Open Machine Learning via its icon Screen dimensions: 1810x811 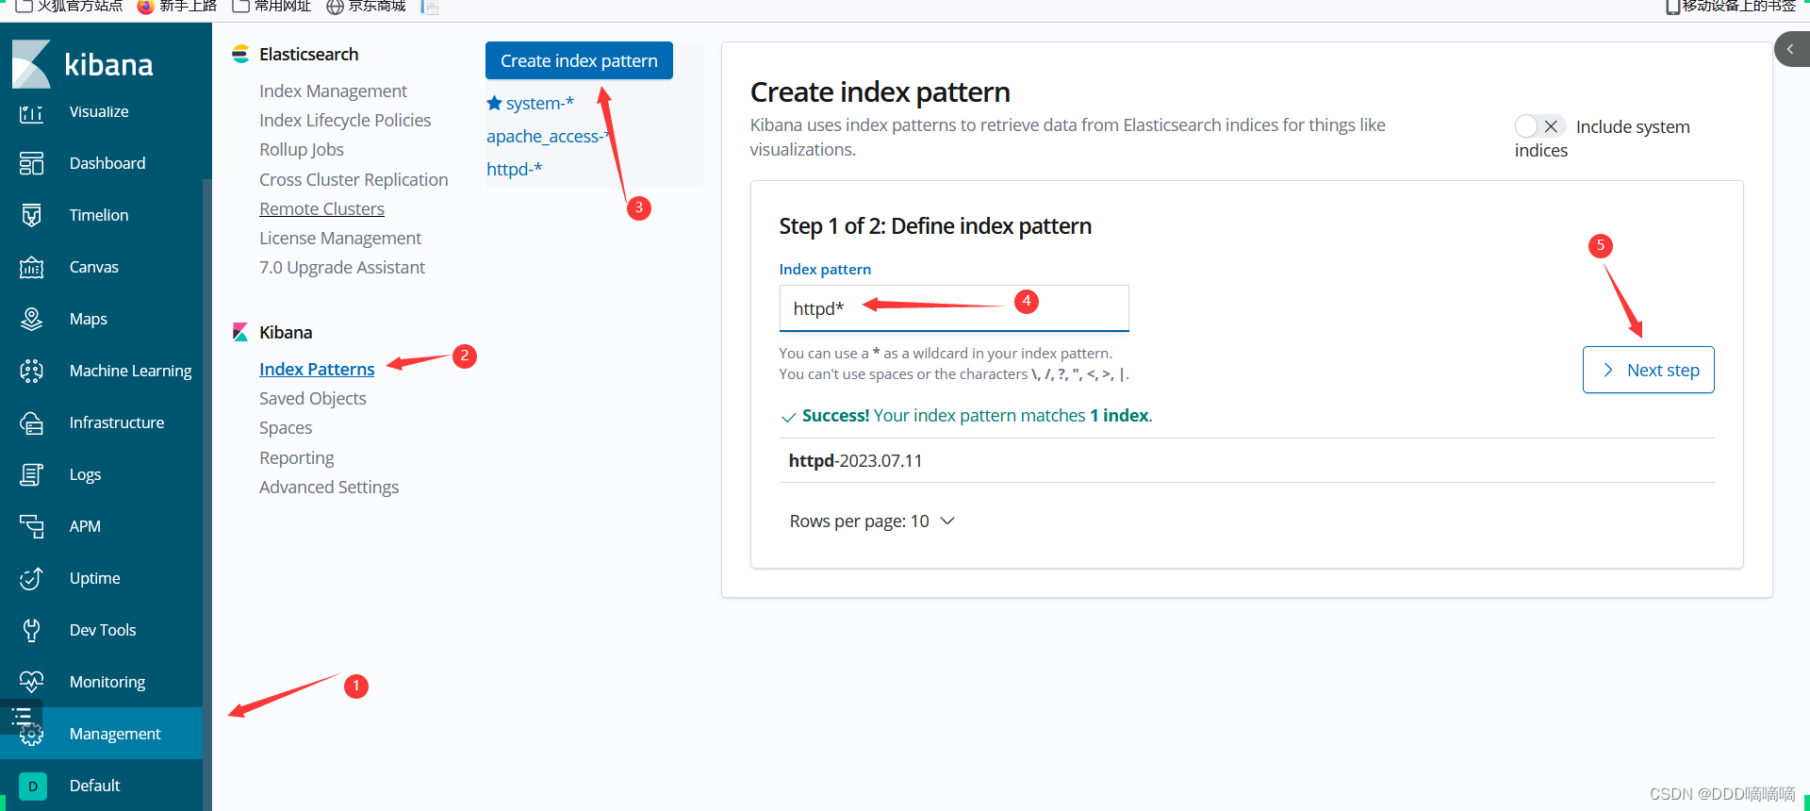pos(31,371)
